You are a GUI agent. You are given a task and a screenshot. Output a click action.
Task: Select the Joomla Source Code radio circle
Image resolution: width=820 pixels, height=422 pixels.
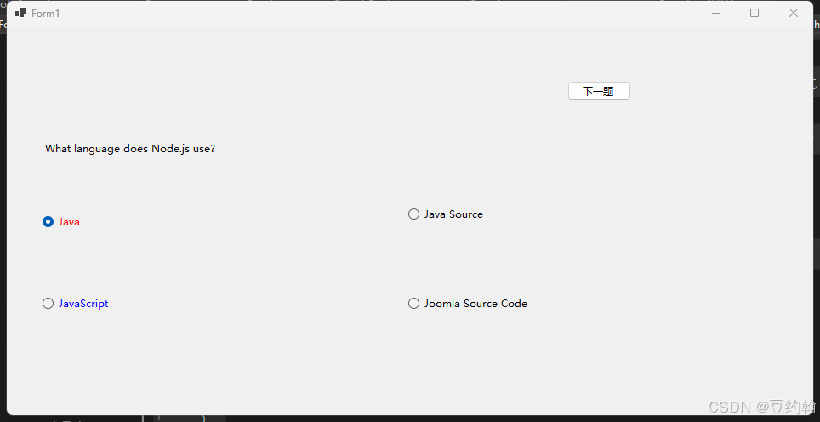coord(413,303)
